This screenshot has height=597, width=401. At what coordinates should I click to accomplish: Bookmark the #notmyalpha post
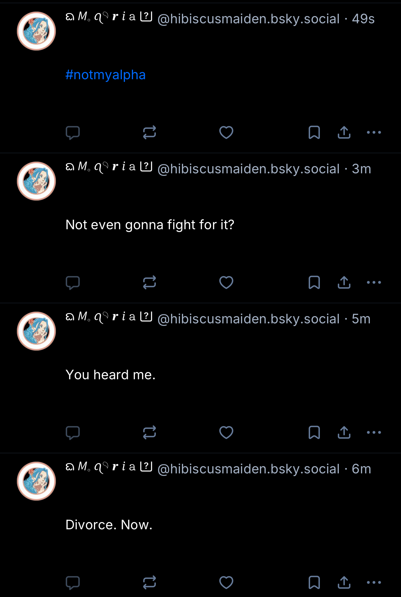314,133
